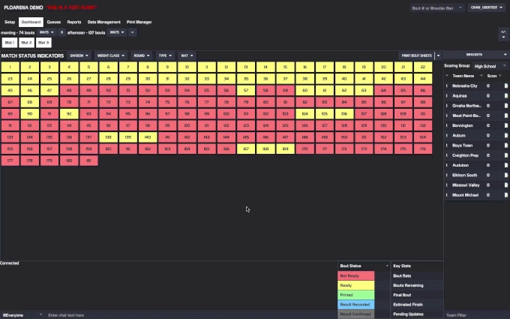Open the Data Management tab
510x319 pixels.
(103, 22)
